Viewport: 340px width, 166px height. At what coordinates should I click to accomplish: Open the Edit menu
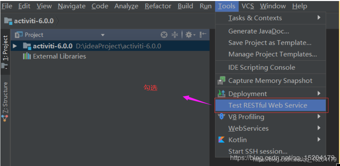pyautogui.click(x=24, y=6)
